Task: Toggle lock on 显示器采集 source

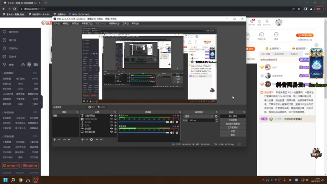Action: [x=115, y=132]
